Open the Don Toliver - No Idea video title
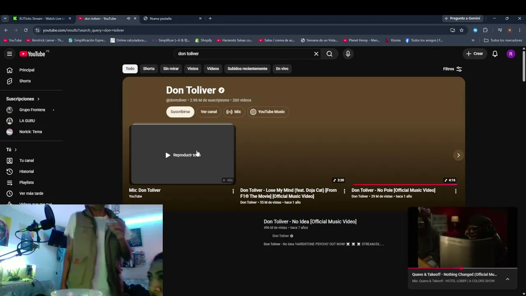The width and height of the screenshot is (526, 296). click(310, 222)
